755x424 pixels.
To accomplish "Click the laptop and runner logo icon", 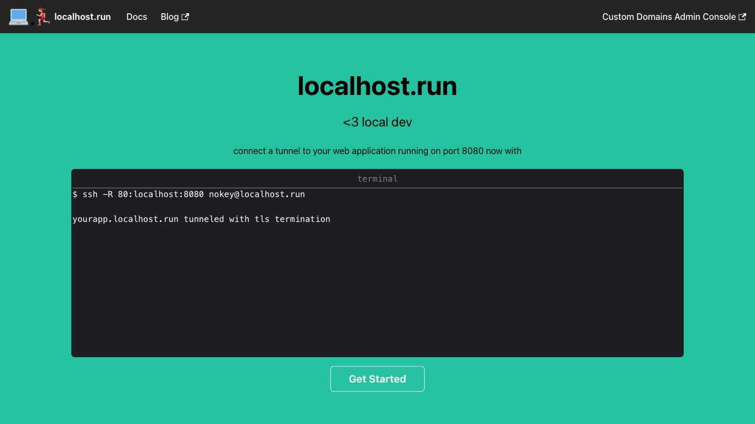I will 30,17.
